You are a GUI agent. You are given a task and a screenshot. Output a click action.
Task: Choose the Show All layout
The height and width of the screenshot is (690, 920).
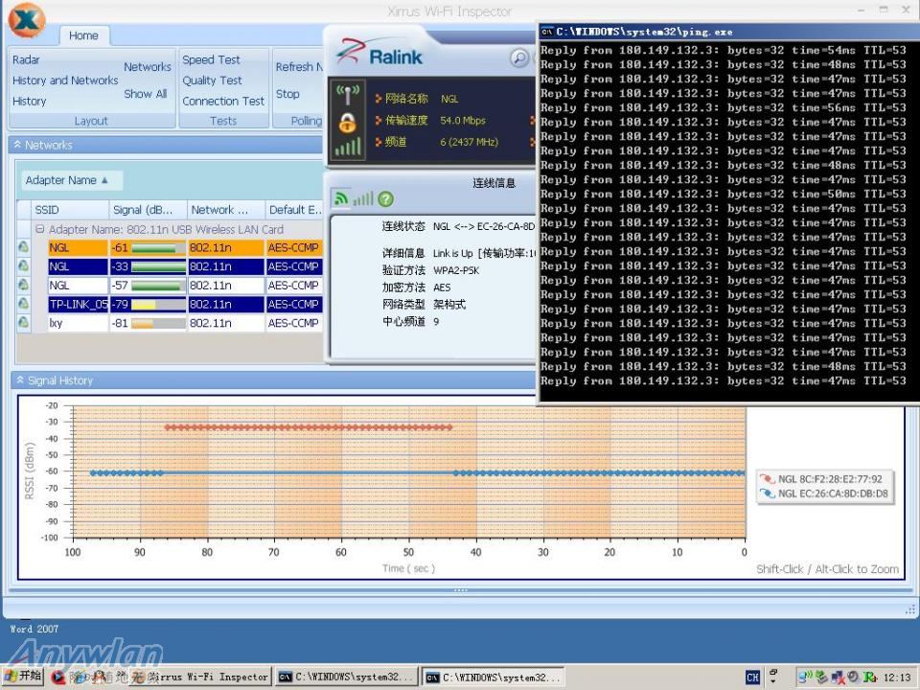(146, 94)
